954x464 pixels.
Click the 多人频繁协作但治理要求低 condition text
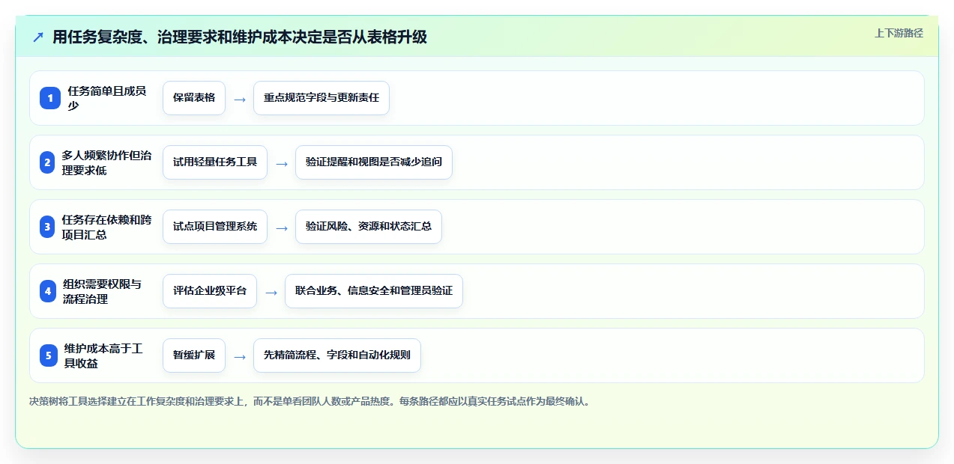click(106, 162)
